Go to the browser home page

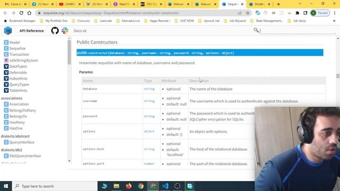click(x=29, y=13)
